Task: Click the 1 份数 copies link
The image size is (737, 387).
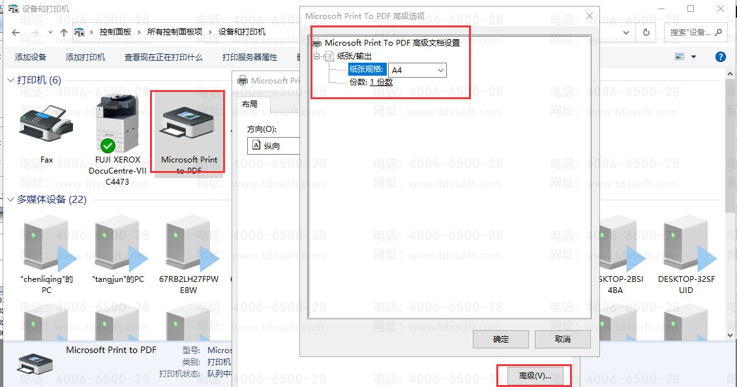Action: click(382, 82)
